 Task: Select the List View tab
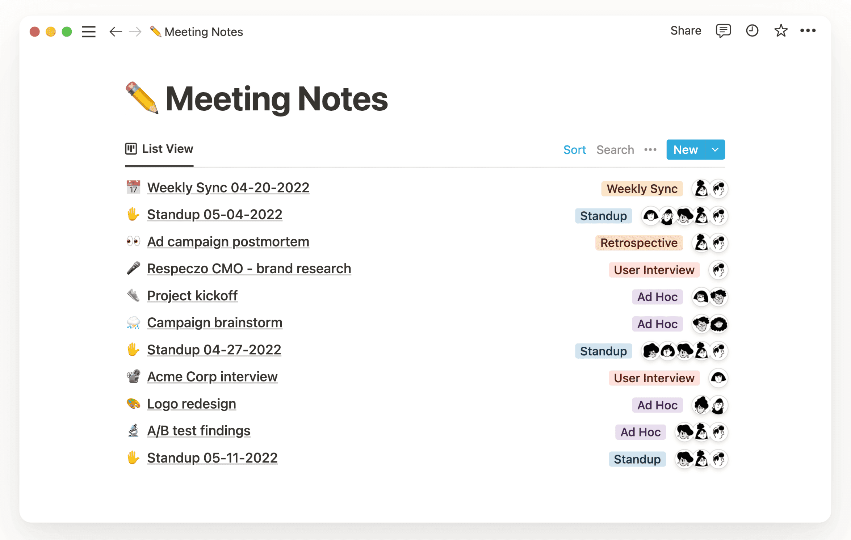pyautogui.click(x=159, y=149)
